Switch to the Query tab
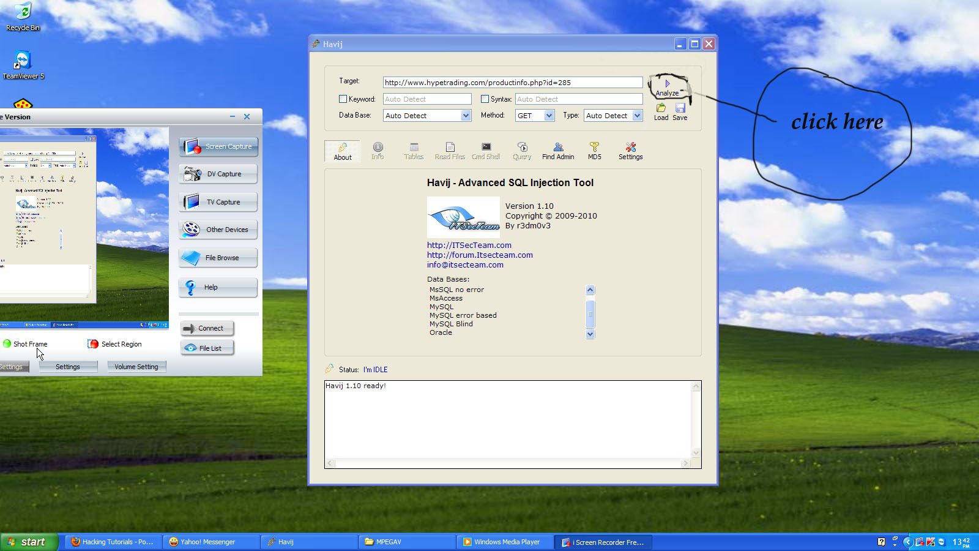Viewport: 979px width, 551px height. coord(522,151)
